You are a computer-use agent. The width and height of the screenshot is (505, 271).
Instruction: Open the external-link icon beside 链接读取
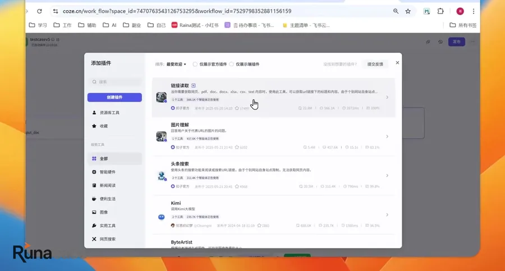pyautogui.click(x=193, y=85)
